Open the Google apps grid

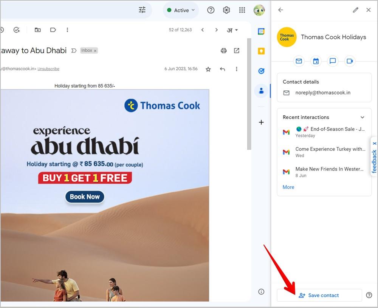click(242, 10)
